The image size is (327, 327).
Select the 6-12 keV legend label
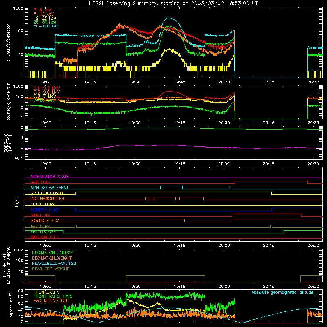click(x=43, y=14)
